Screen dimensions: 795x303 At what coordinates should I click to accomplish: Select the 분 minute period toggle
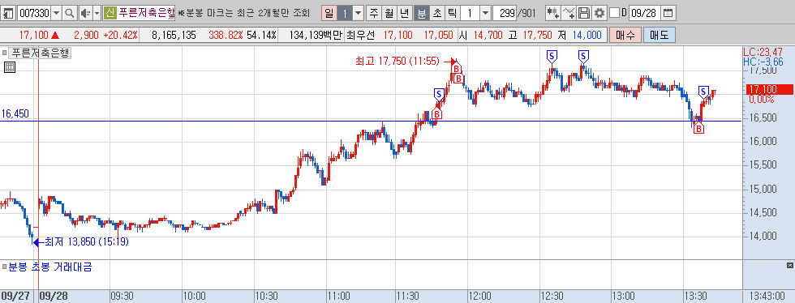click(x=421, y=13)
